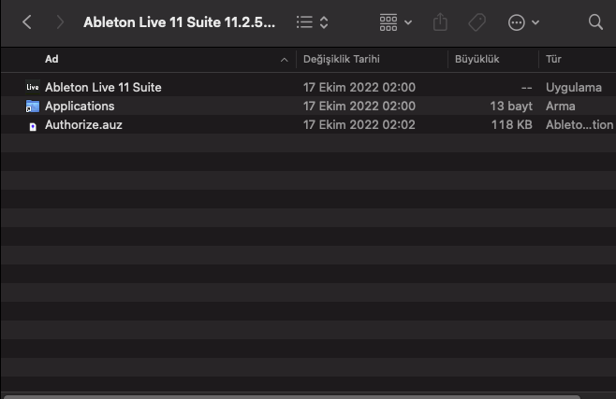The width and height of the screenshot is (616, 399).
Task: Expand the grouping options dropdown
Action: pos(396,21)
